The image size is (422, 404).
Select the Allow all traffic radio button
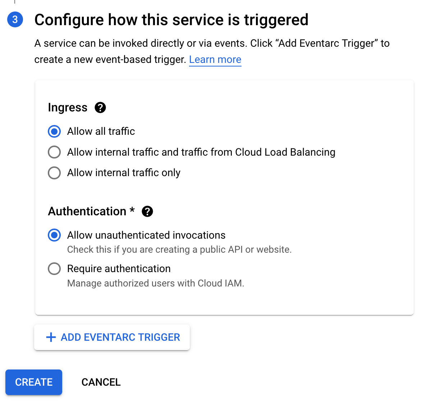tap(54, 132)
